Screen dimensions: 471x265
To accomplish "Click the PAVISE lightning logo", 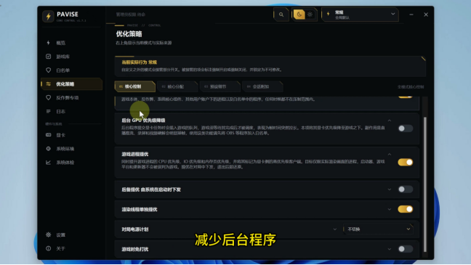I will coord(48,16).
